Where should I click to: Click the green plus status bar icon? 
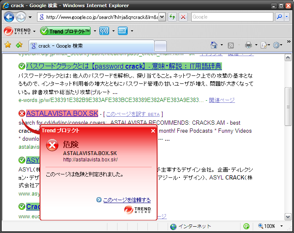[246, 226]
